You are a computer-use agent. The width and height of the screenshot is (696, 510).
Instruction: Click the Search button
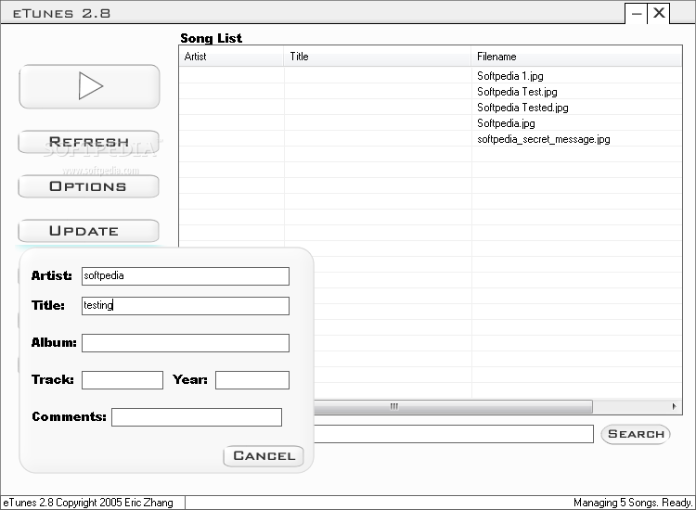(636, 434)
